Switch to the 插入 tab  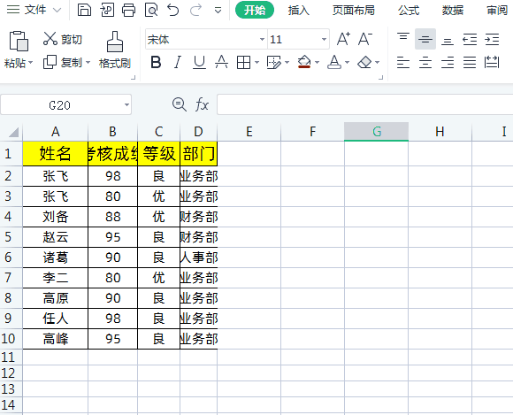[x=298, y=10]
